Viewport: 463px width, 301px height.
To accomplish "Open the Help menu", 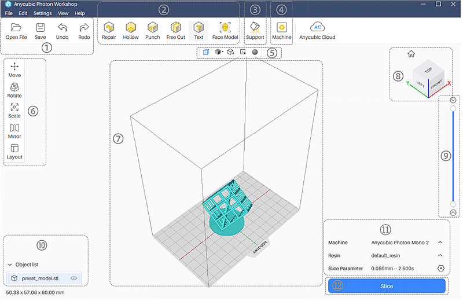I will [x=80, y=13].
